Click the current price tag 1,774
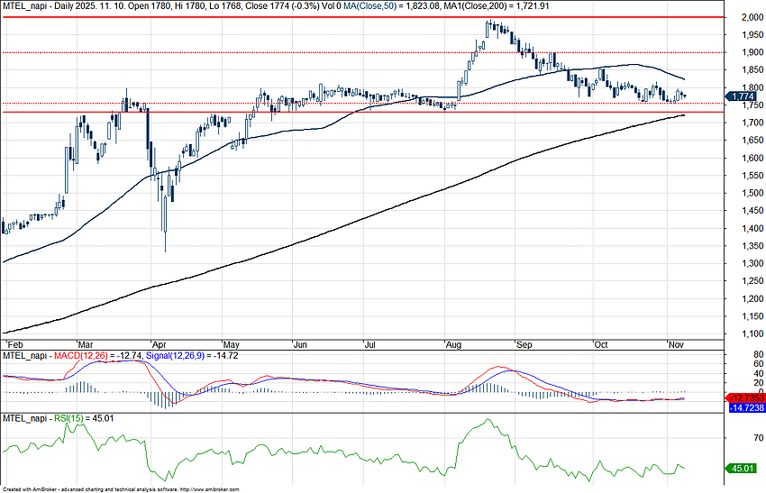This screenshot has height=493, width=766. coord(743,96)
